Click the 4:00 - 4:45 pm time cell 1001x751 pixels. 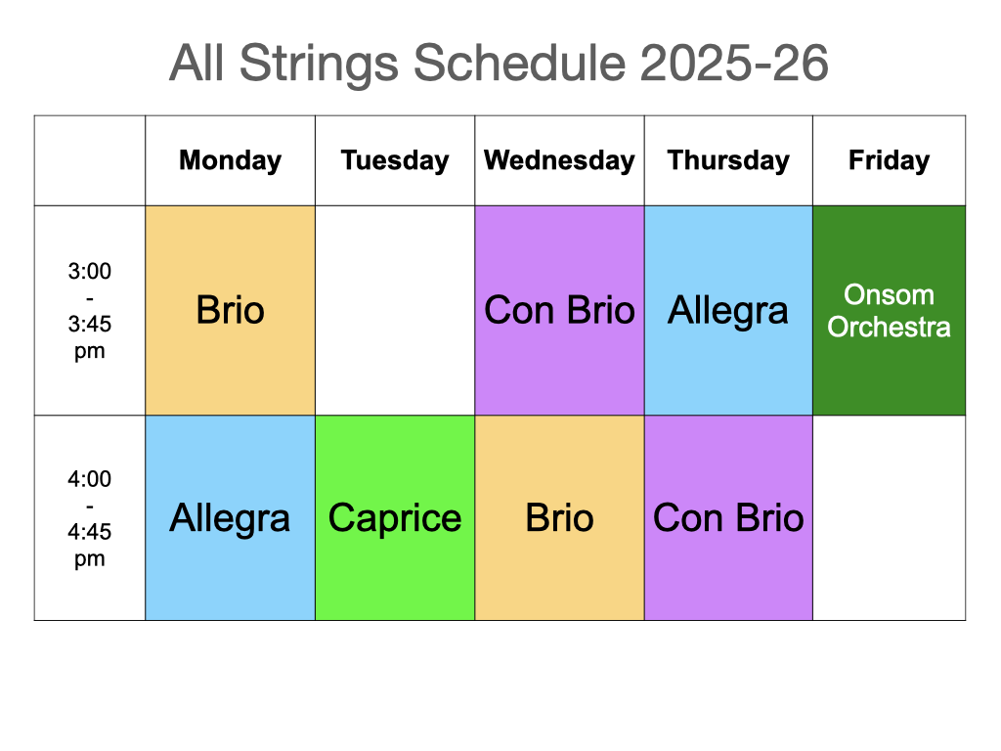(x=89, y=518)
